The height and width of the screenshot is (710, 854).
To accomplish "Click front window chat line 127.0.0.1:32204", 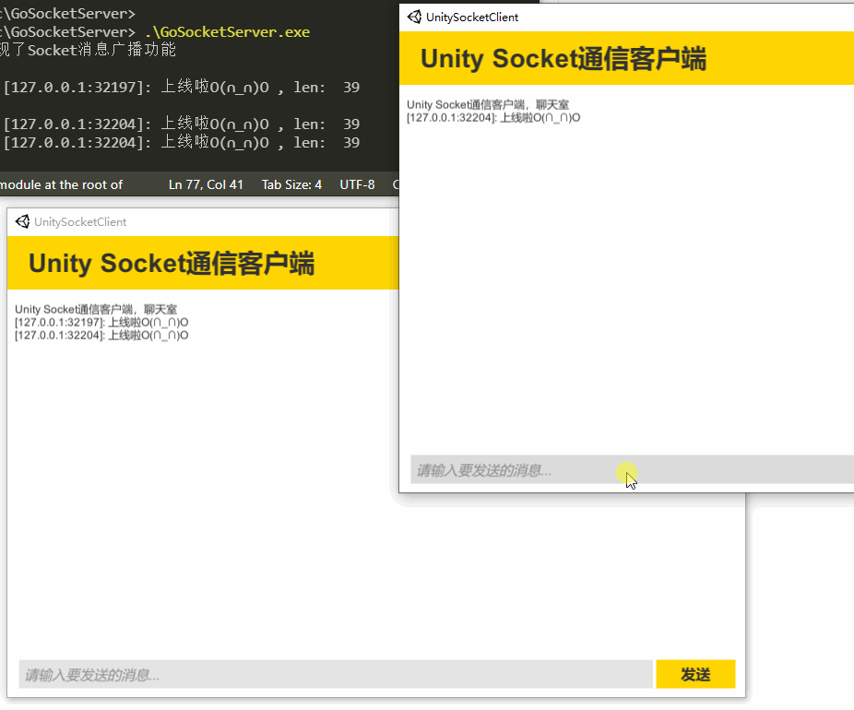I will [x=493, y=118].
